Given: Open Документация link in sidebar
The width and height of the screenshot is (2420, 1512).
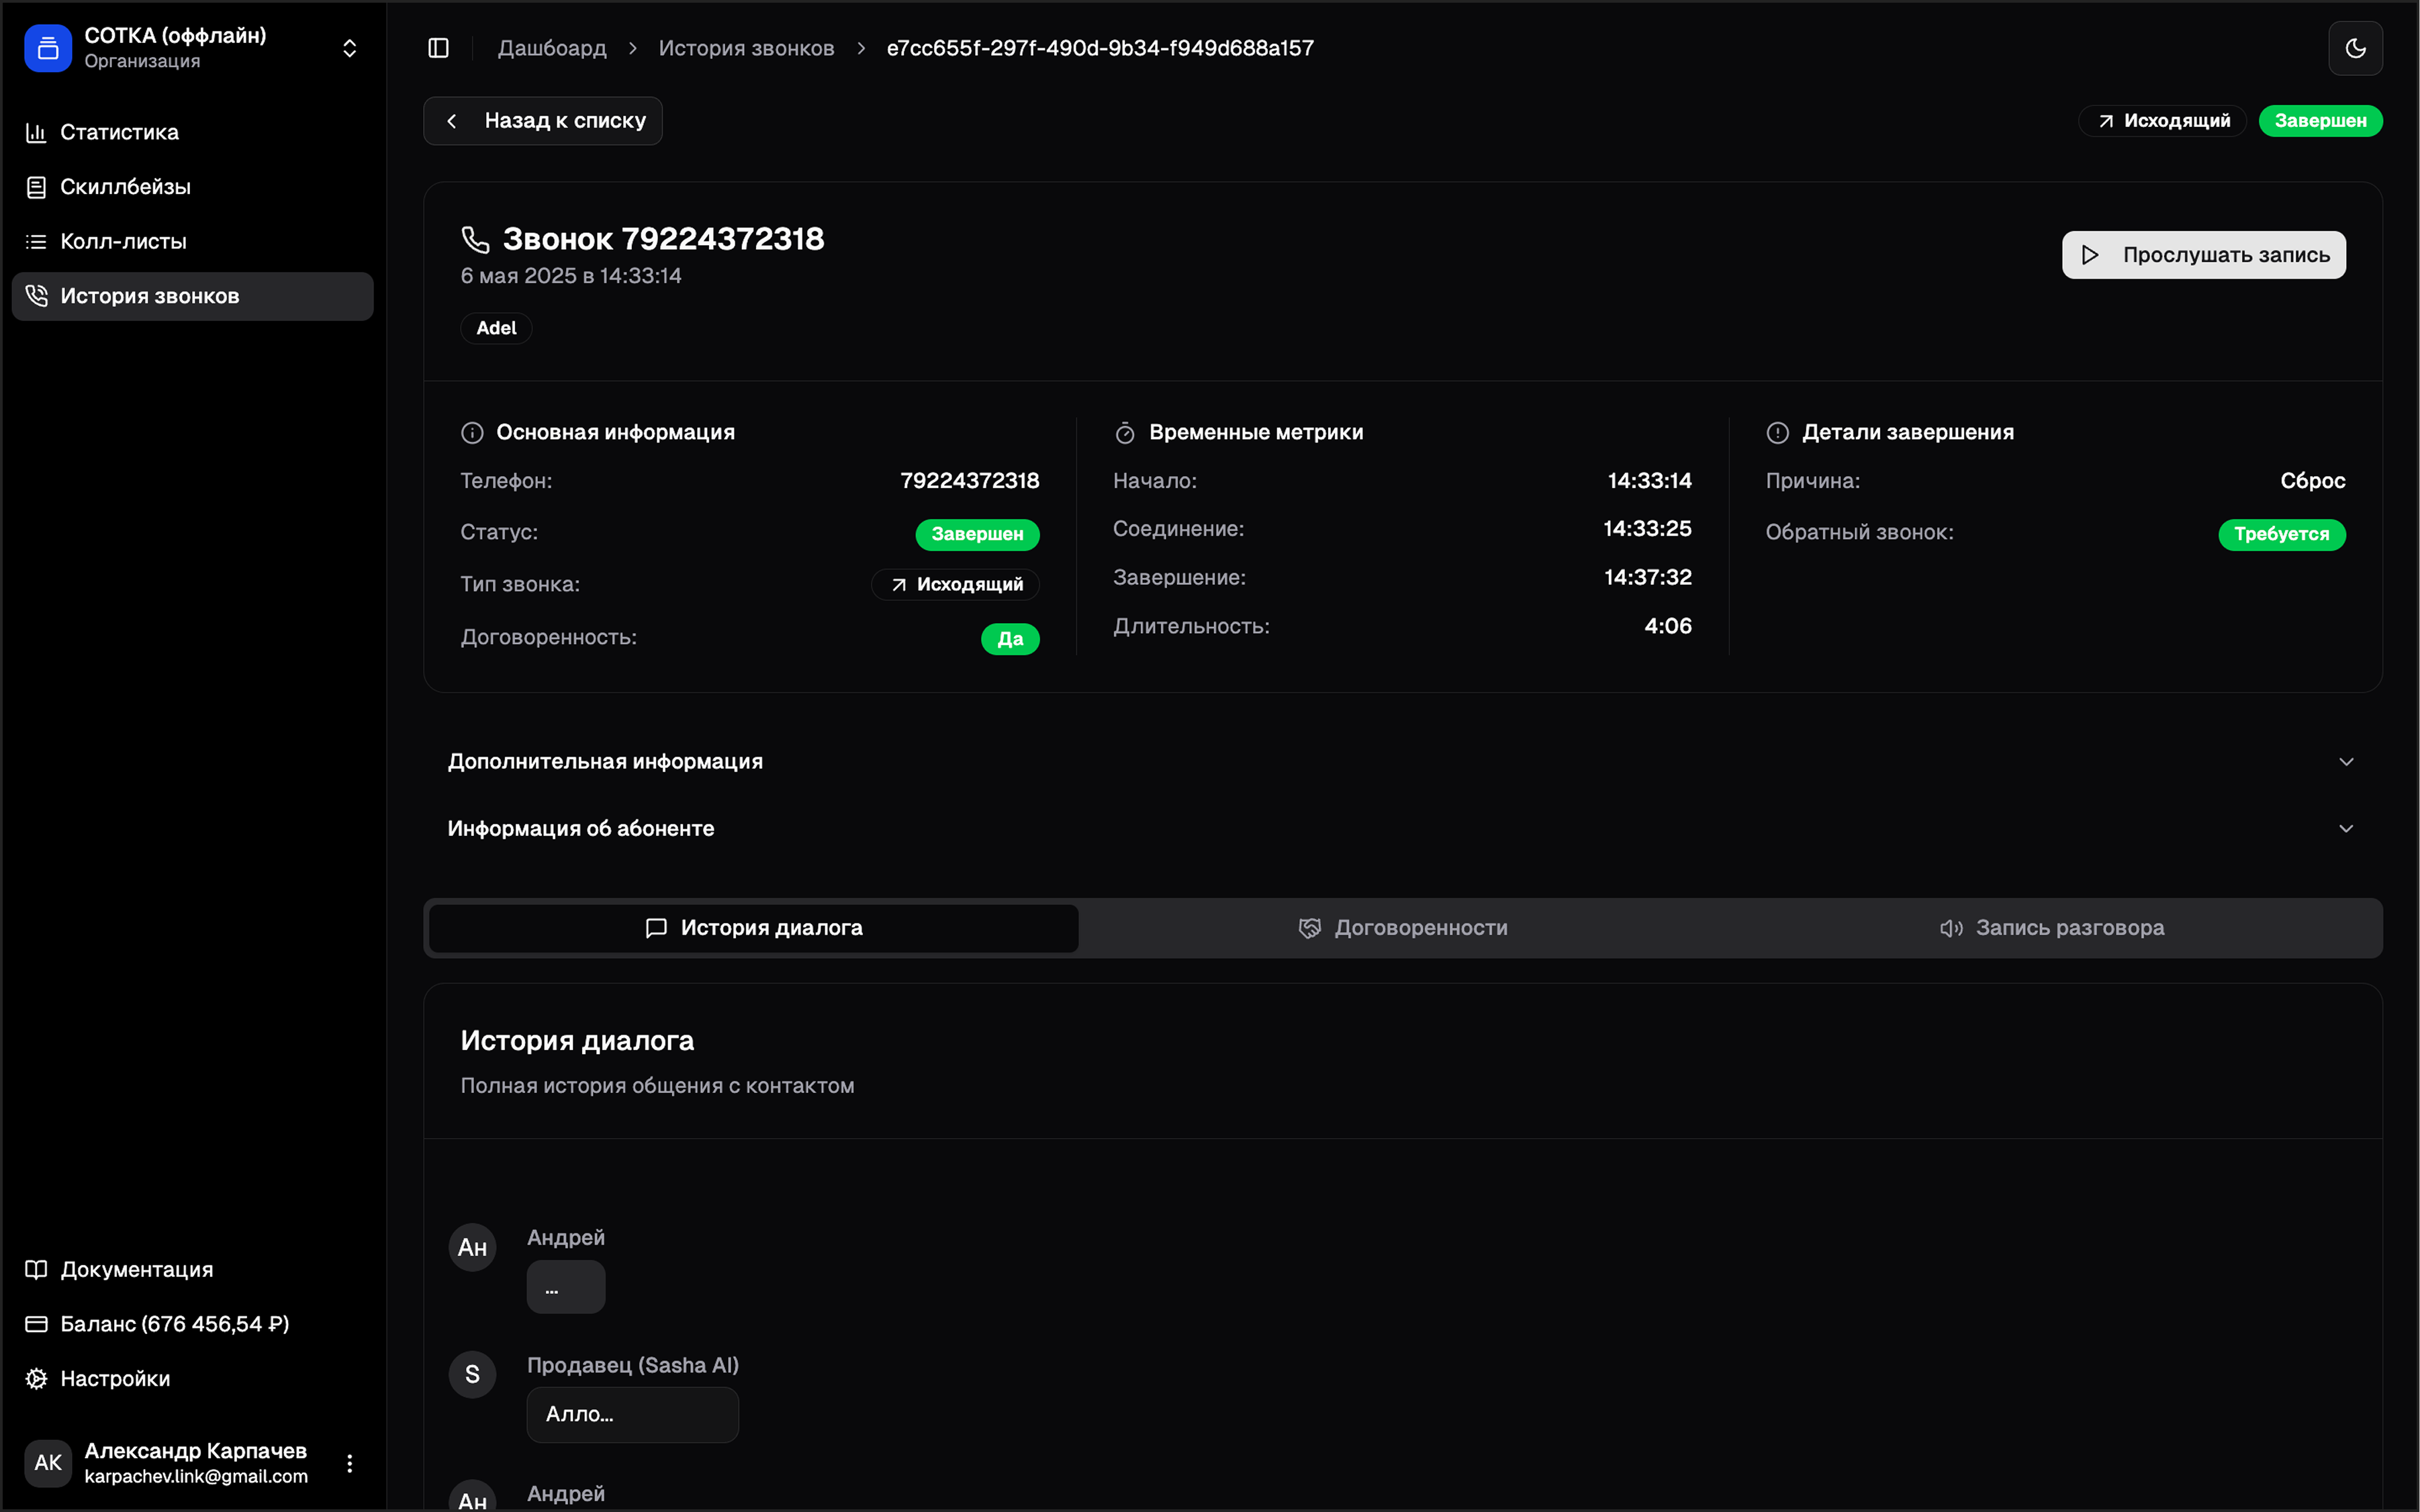Looking at the screenshot, I should click(x=136, y=1269).
